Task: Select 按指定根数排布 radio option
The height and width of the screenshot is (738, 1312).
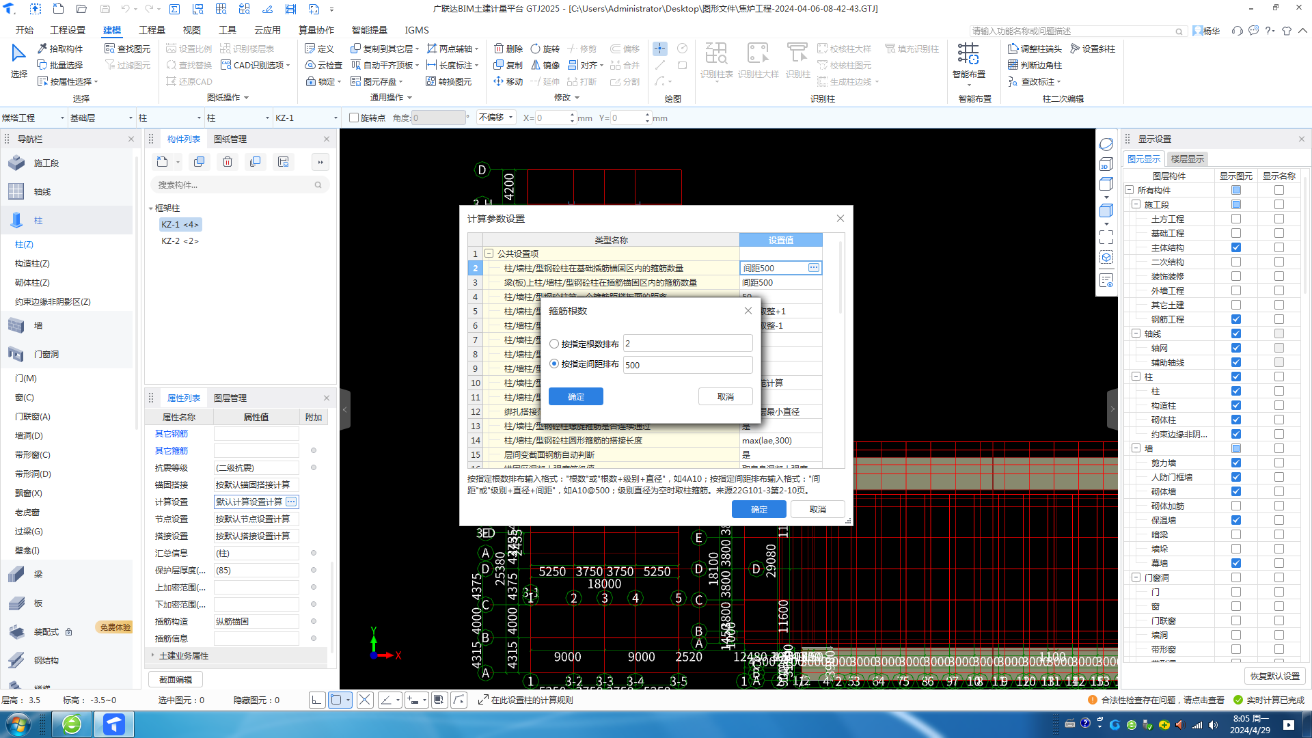Action: click(x=554, y=344)
